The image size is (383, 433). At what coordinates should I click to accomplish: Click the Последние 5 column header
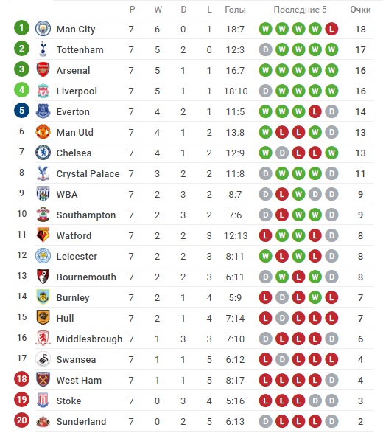pyautogui.click(x=300, y=10)
